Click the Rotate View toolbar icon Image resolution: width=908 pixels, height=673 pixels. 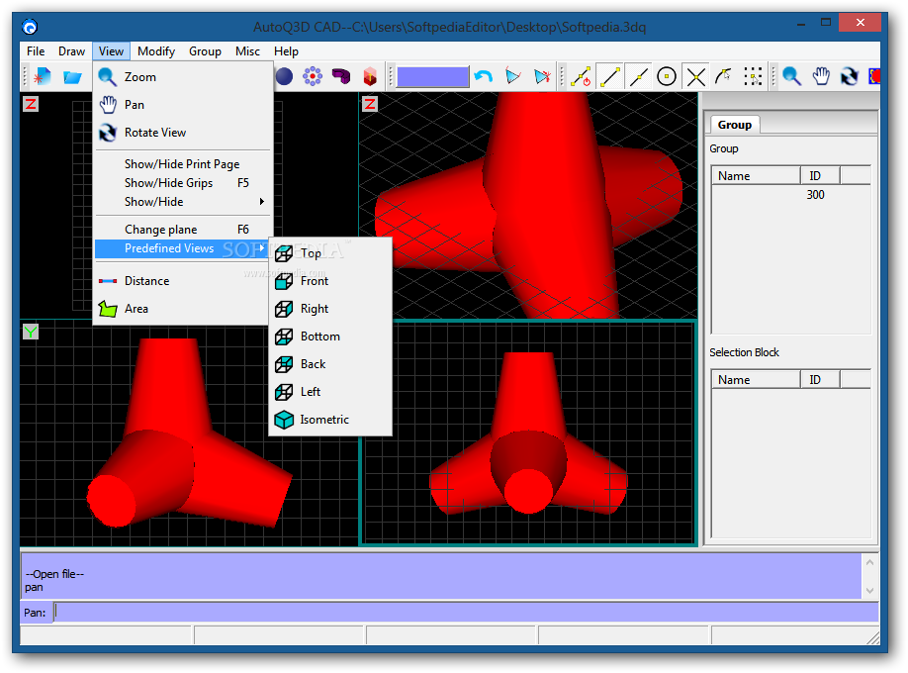(x=850, y=76)
